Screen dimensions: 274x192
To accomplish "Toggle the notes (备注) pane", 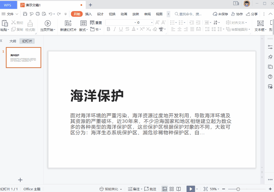I will [x=134, y=189].
